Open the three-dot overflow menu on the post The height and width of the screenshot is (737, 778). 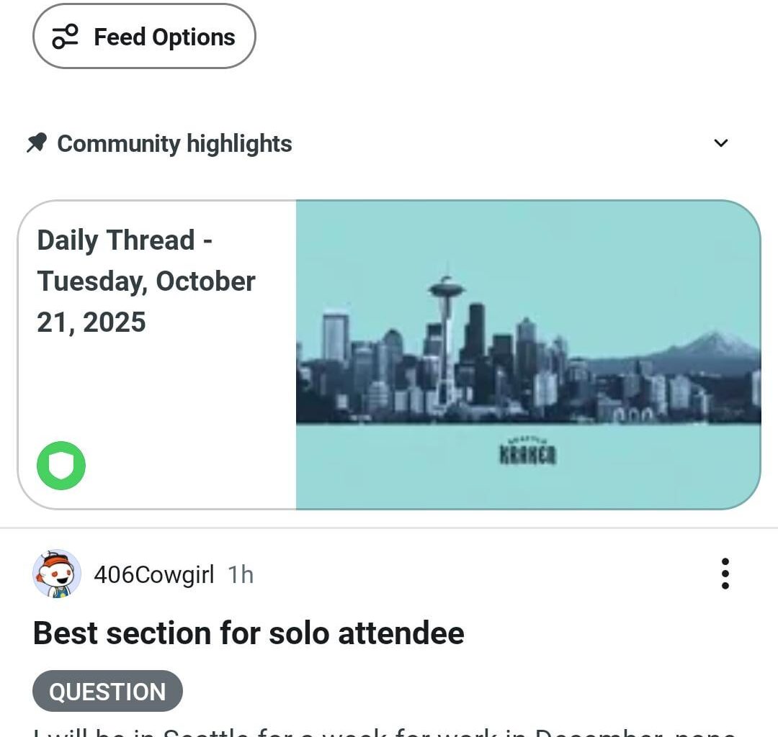point(725,574)
